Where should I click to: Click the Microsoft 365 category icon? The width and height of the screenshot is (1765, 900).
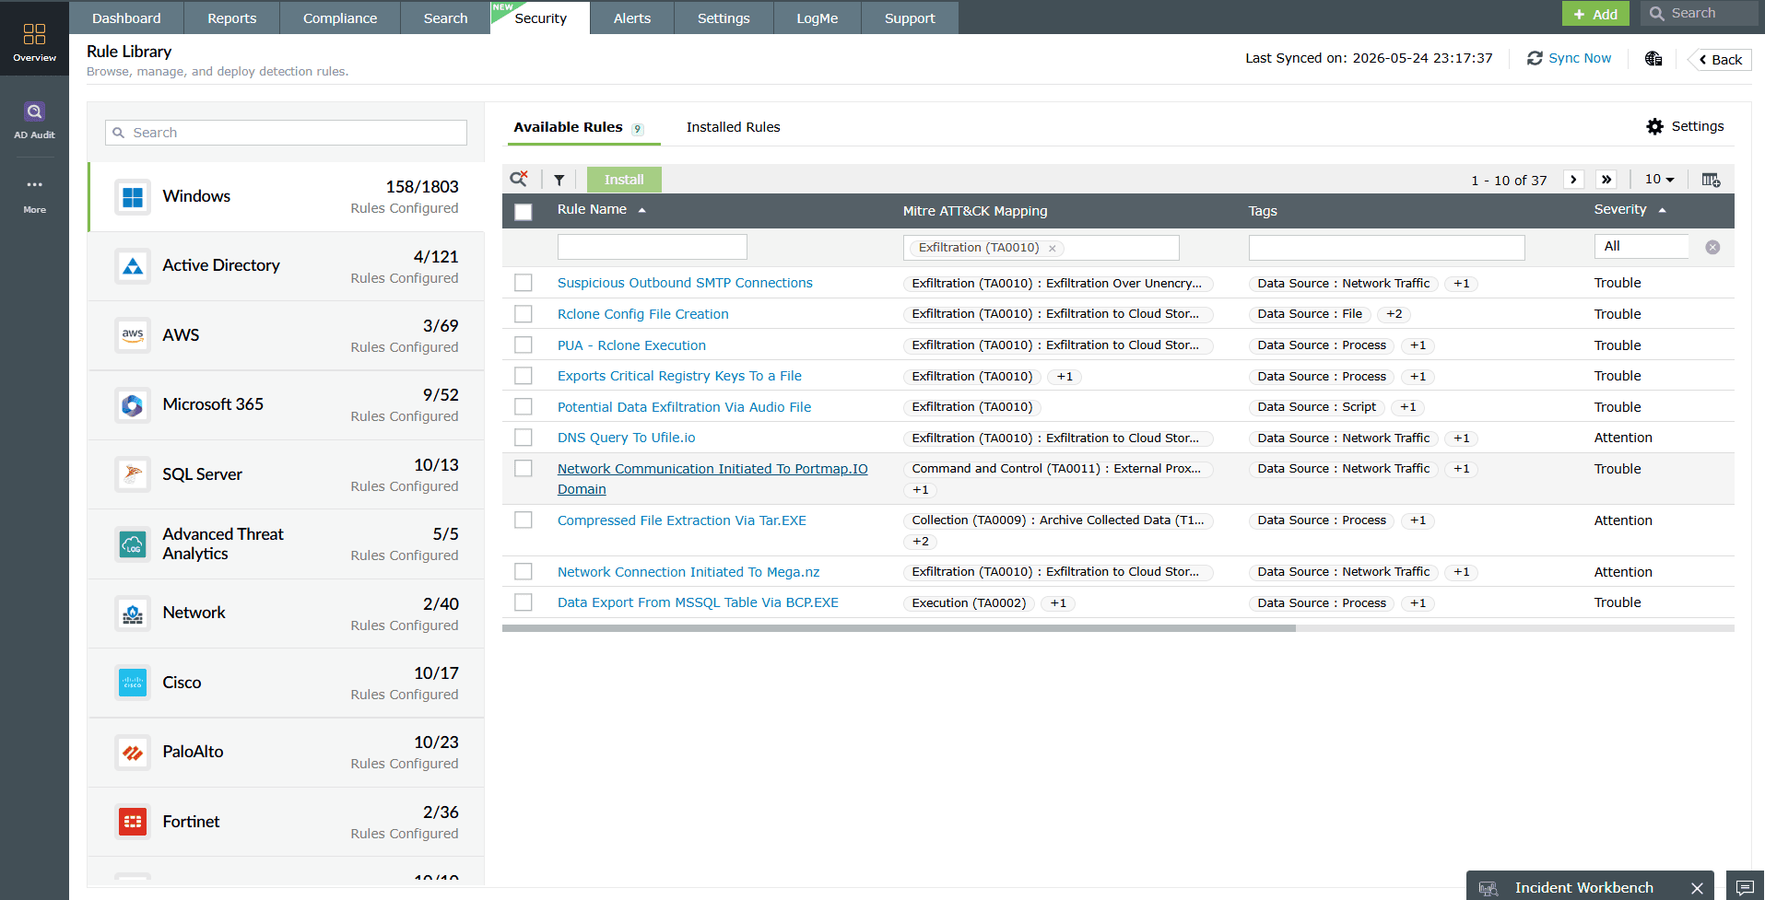[133, 405]
